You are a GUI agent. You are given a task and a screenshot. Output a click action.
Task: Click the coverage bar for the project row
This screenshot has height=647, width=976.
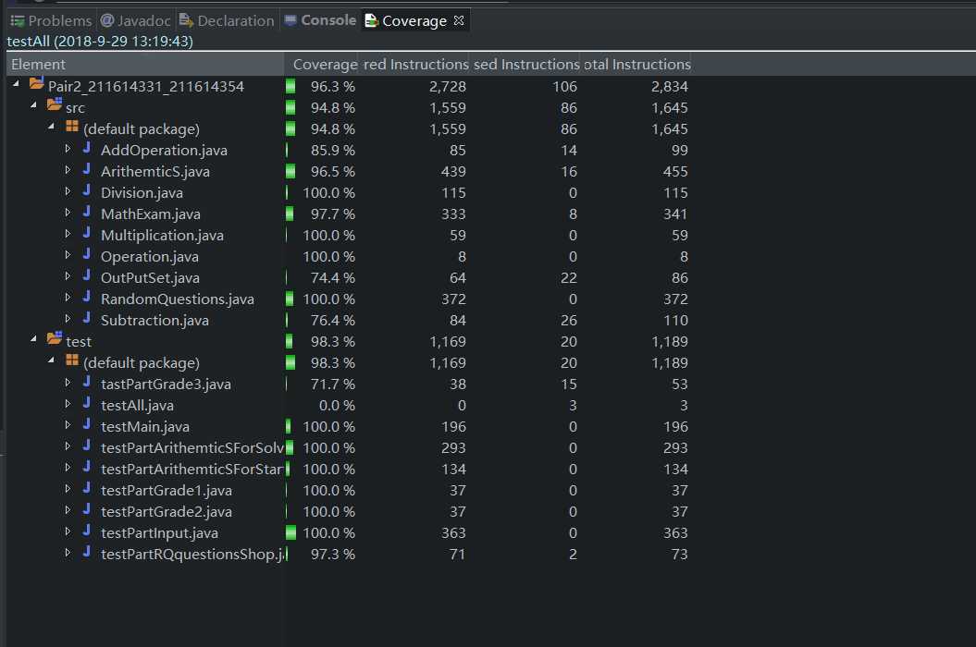coord(290,86)
